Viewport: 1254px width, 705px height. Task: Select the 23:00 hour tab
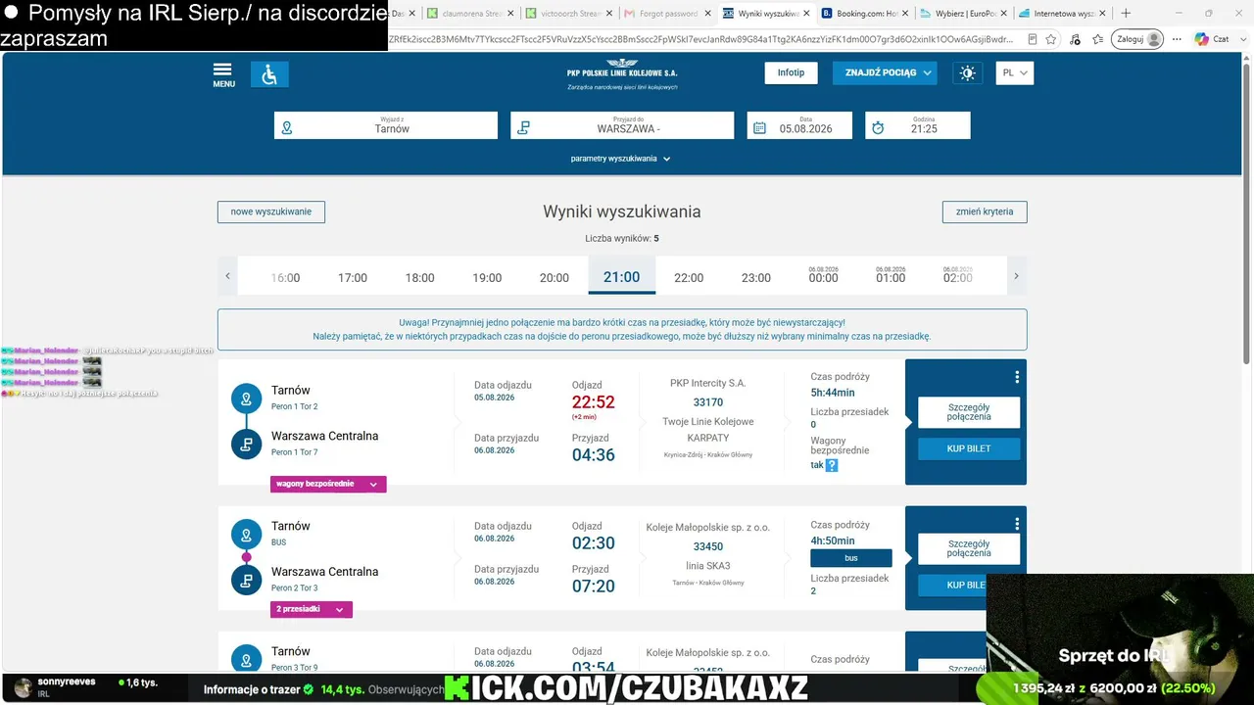click(756, 277)
